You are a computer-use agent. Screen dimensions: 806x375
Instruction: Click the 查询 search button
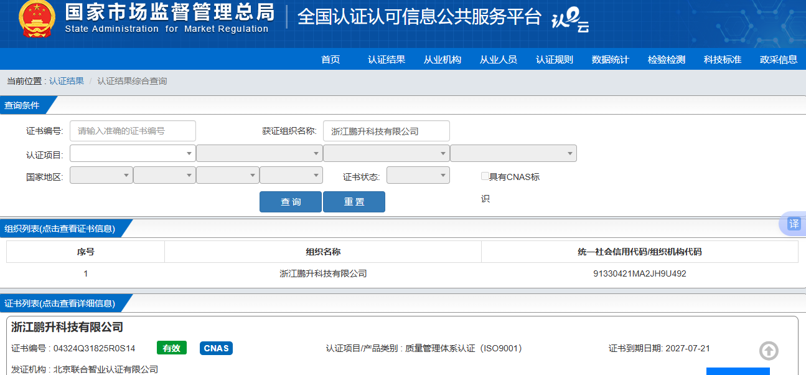[290, 202]
